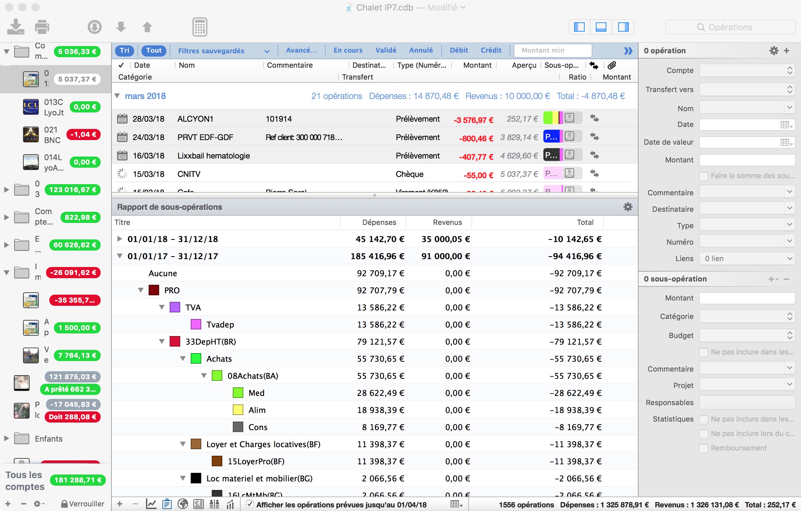Click the circled download arrow toolbar icon
Viewport: 801px width, 511px height.
(x=94, y=27)
